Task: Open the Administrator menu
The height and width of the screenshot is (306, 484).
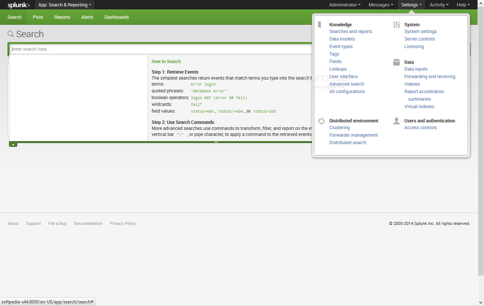Action: click(x=345, y=5)
